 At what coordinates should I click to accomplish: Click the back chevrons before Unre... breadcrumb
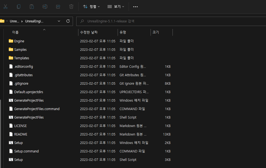(x=7, y=21)
